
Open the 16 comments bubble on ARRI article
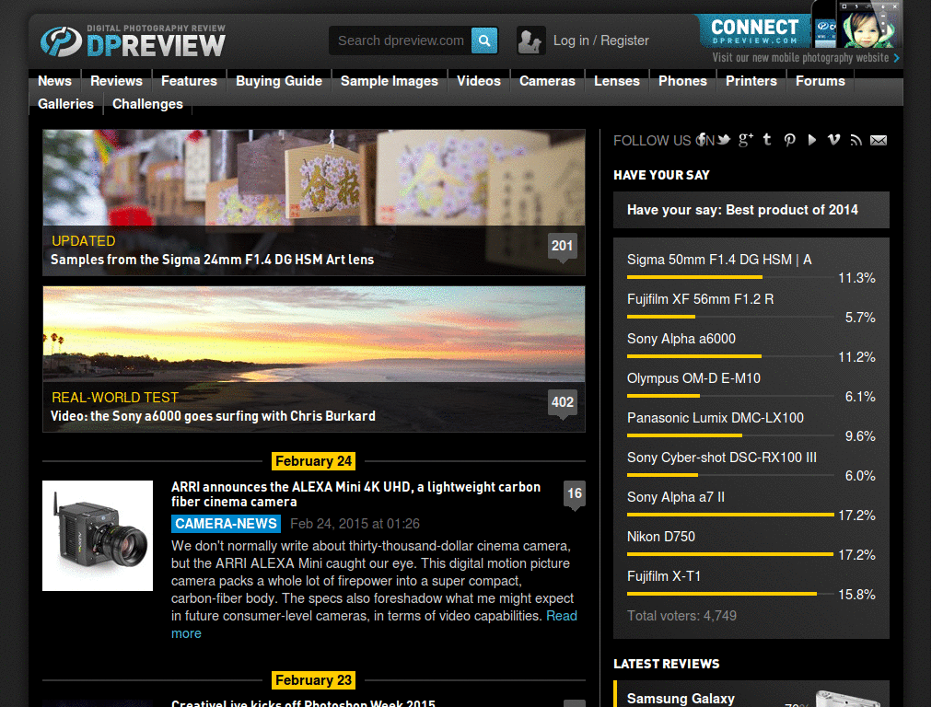tap(575, 494)
